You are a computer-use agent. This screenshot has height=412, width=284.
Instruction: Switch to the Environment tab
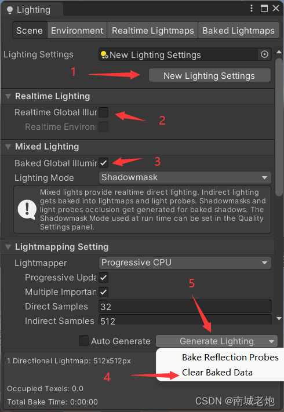coord(77,31)
